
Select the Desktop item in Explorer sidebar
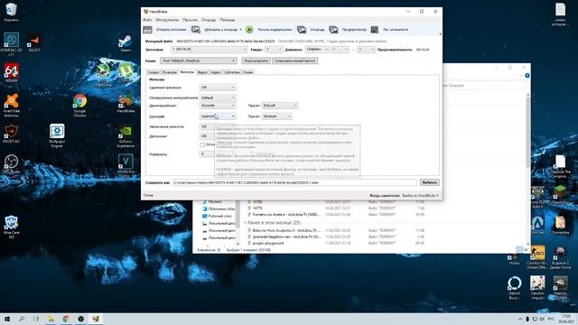coord(220,216)
